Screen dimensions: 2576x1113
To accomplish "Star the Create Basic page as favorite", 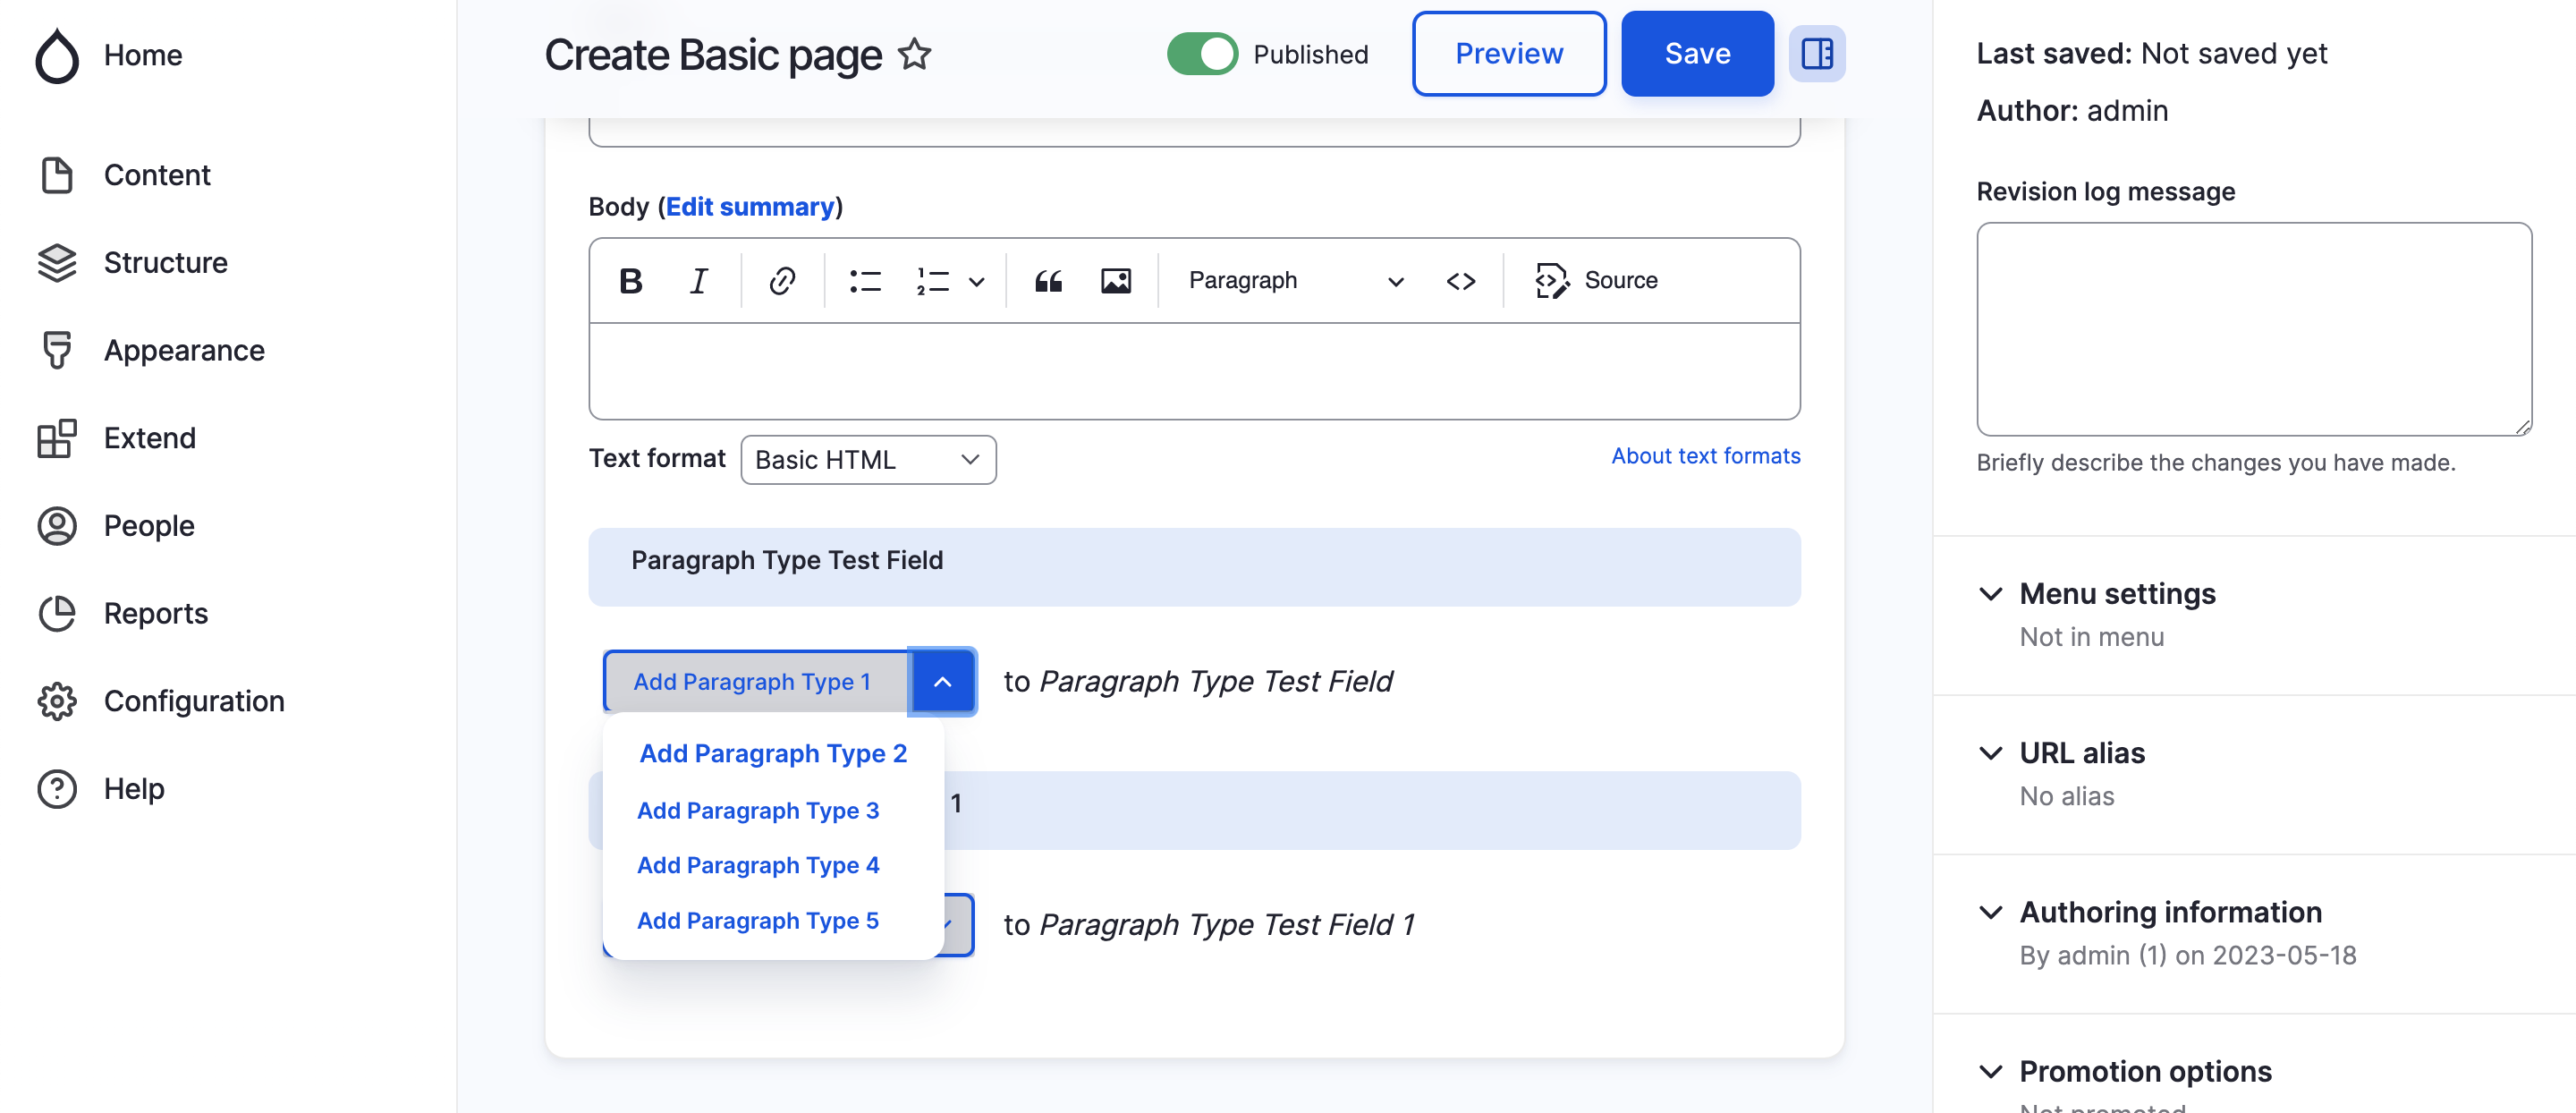I will [914, 54].
